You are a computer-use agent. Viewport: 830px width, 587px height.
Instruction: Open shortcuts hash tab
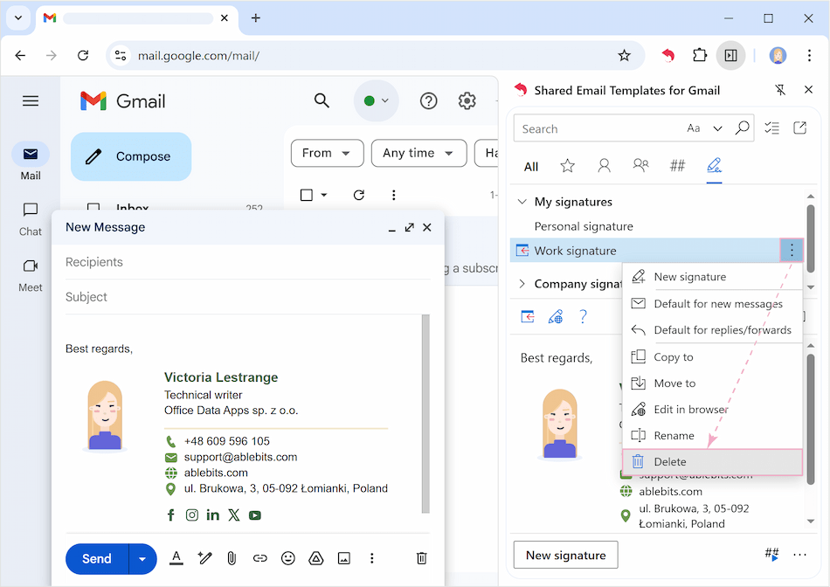tap(677, 166)
